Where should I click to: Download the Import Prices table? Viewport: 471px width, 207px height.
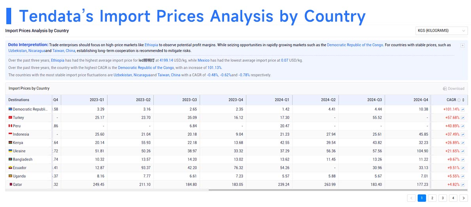pos(454,89)
